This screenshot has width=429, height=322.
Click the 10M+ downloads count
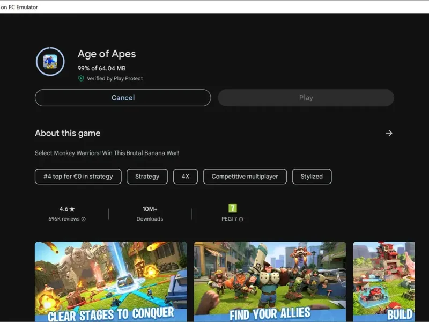pos(150,209)
